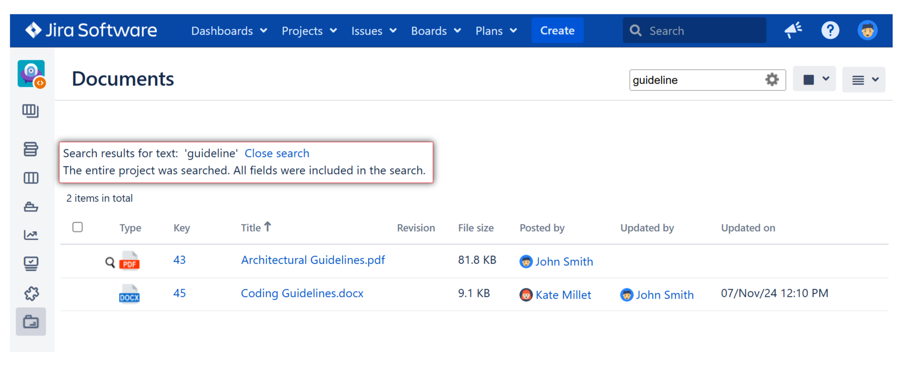Click the 81.8 KB file size cell
902x367 pixels.
(477, 260)
